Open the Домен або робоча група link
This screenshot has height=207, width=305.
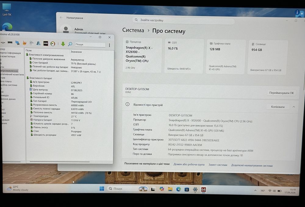tap(189, 164)
